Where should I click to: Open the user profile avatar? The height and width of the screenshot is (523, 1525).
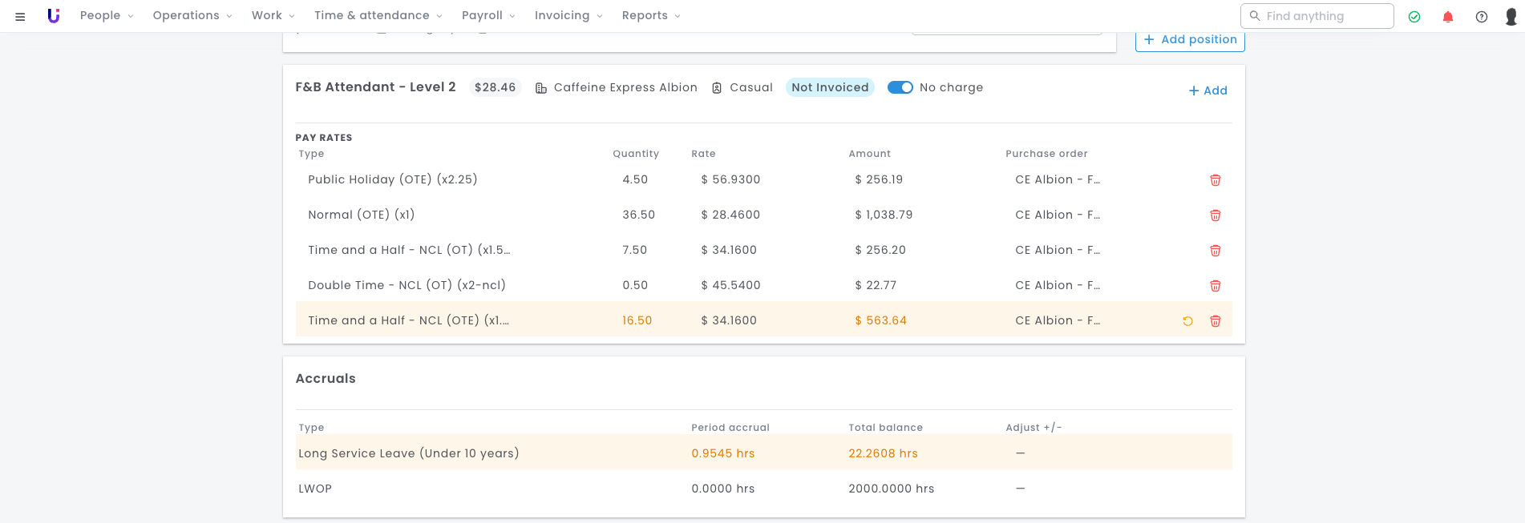[1511, 16]
